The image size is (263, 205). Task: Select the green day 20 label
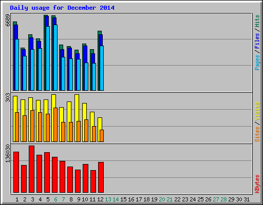[162, 199]
